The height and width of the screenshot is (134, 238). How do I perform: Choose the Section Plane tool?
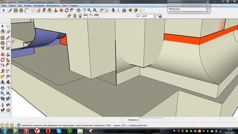pos(8,110)
